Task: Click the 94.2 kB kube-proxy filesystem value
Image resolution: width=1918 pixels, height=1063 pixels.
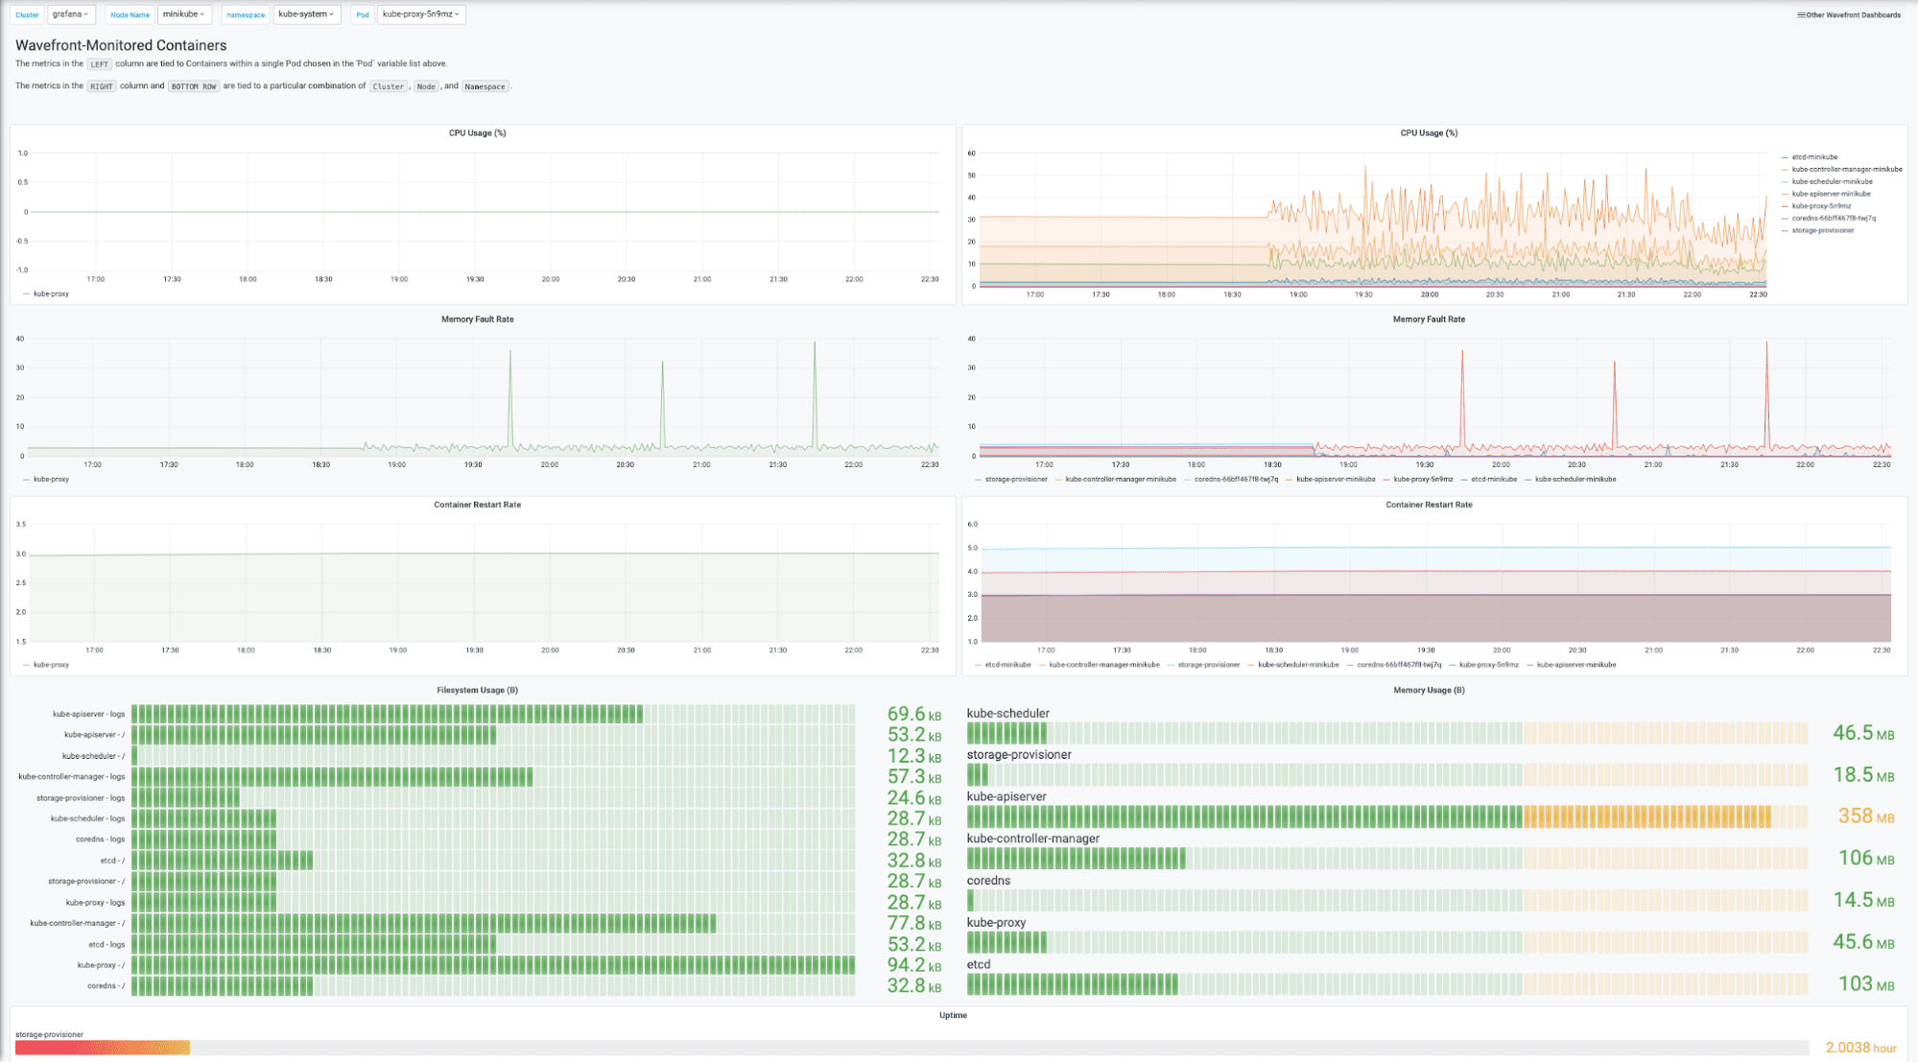Action: (913, 965)
